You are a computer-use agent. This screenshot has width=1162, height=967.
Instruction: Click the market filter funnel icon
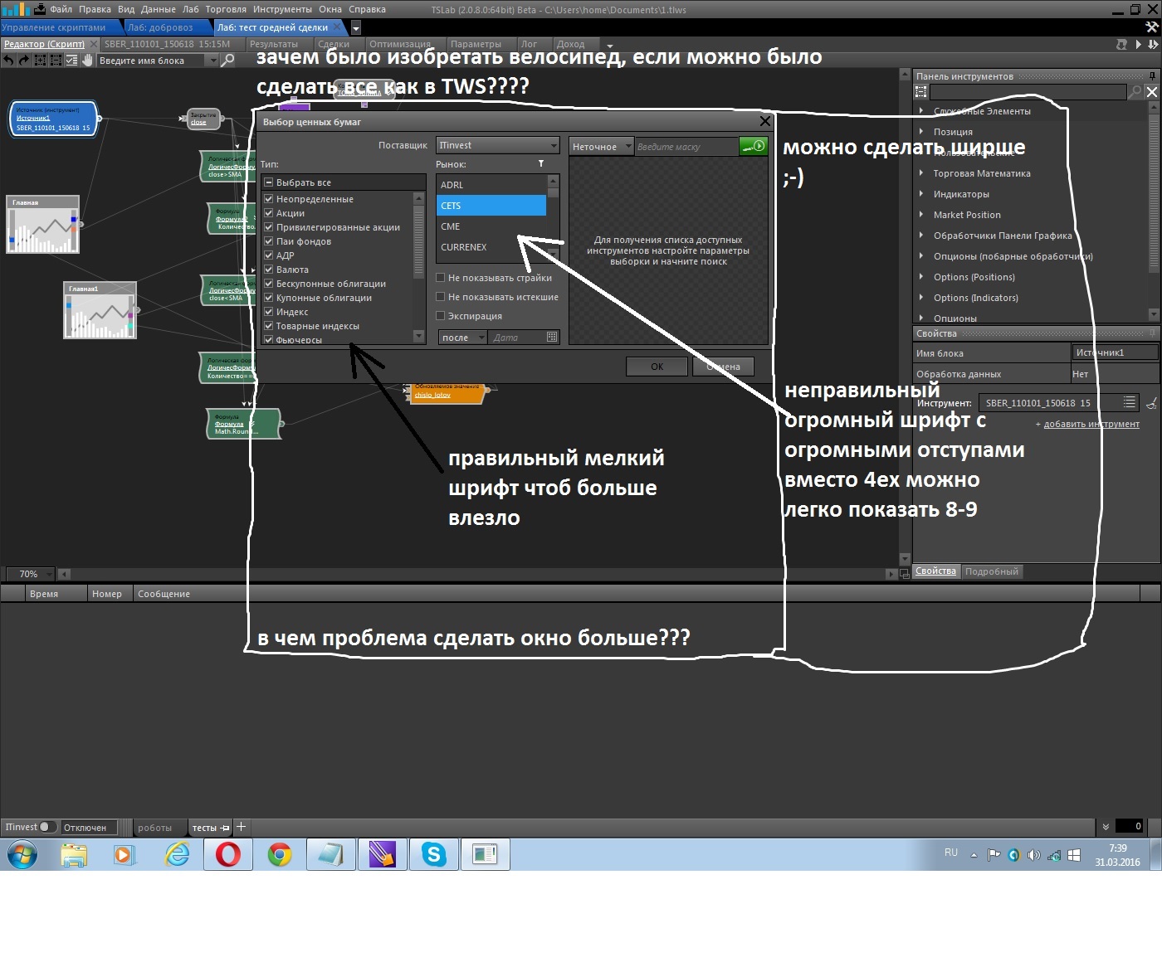[x=541, y=164]
